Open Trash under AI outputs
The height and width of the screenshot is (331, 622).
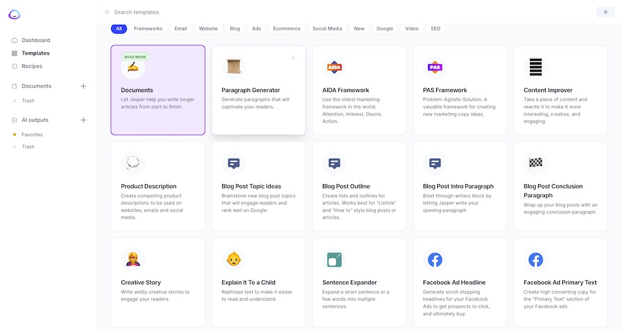pyautogui.click(x=28, y=147)
